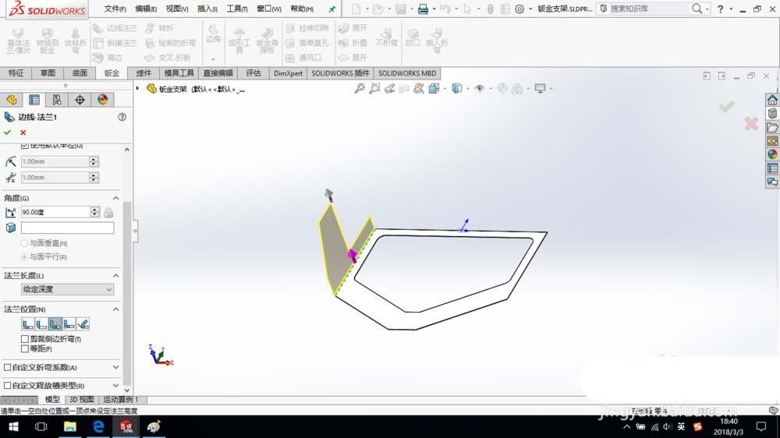Select the highlighted third flange position option
This screenshot has height=438, width=780.
(55, 324)
